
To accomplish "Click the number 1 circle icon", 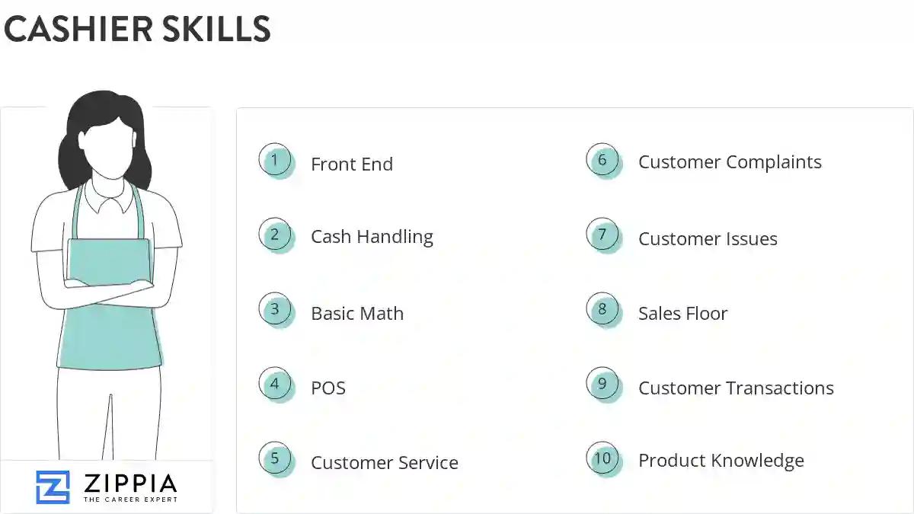I will pos(276,161).
